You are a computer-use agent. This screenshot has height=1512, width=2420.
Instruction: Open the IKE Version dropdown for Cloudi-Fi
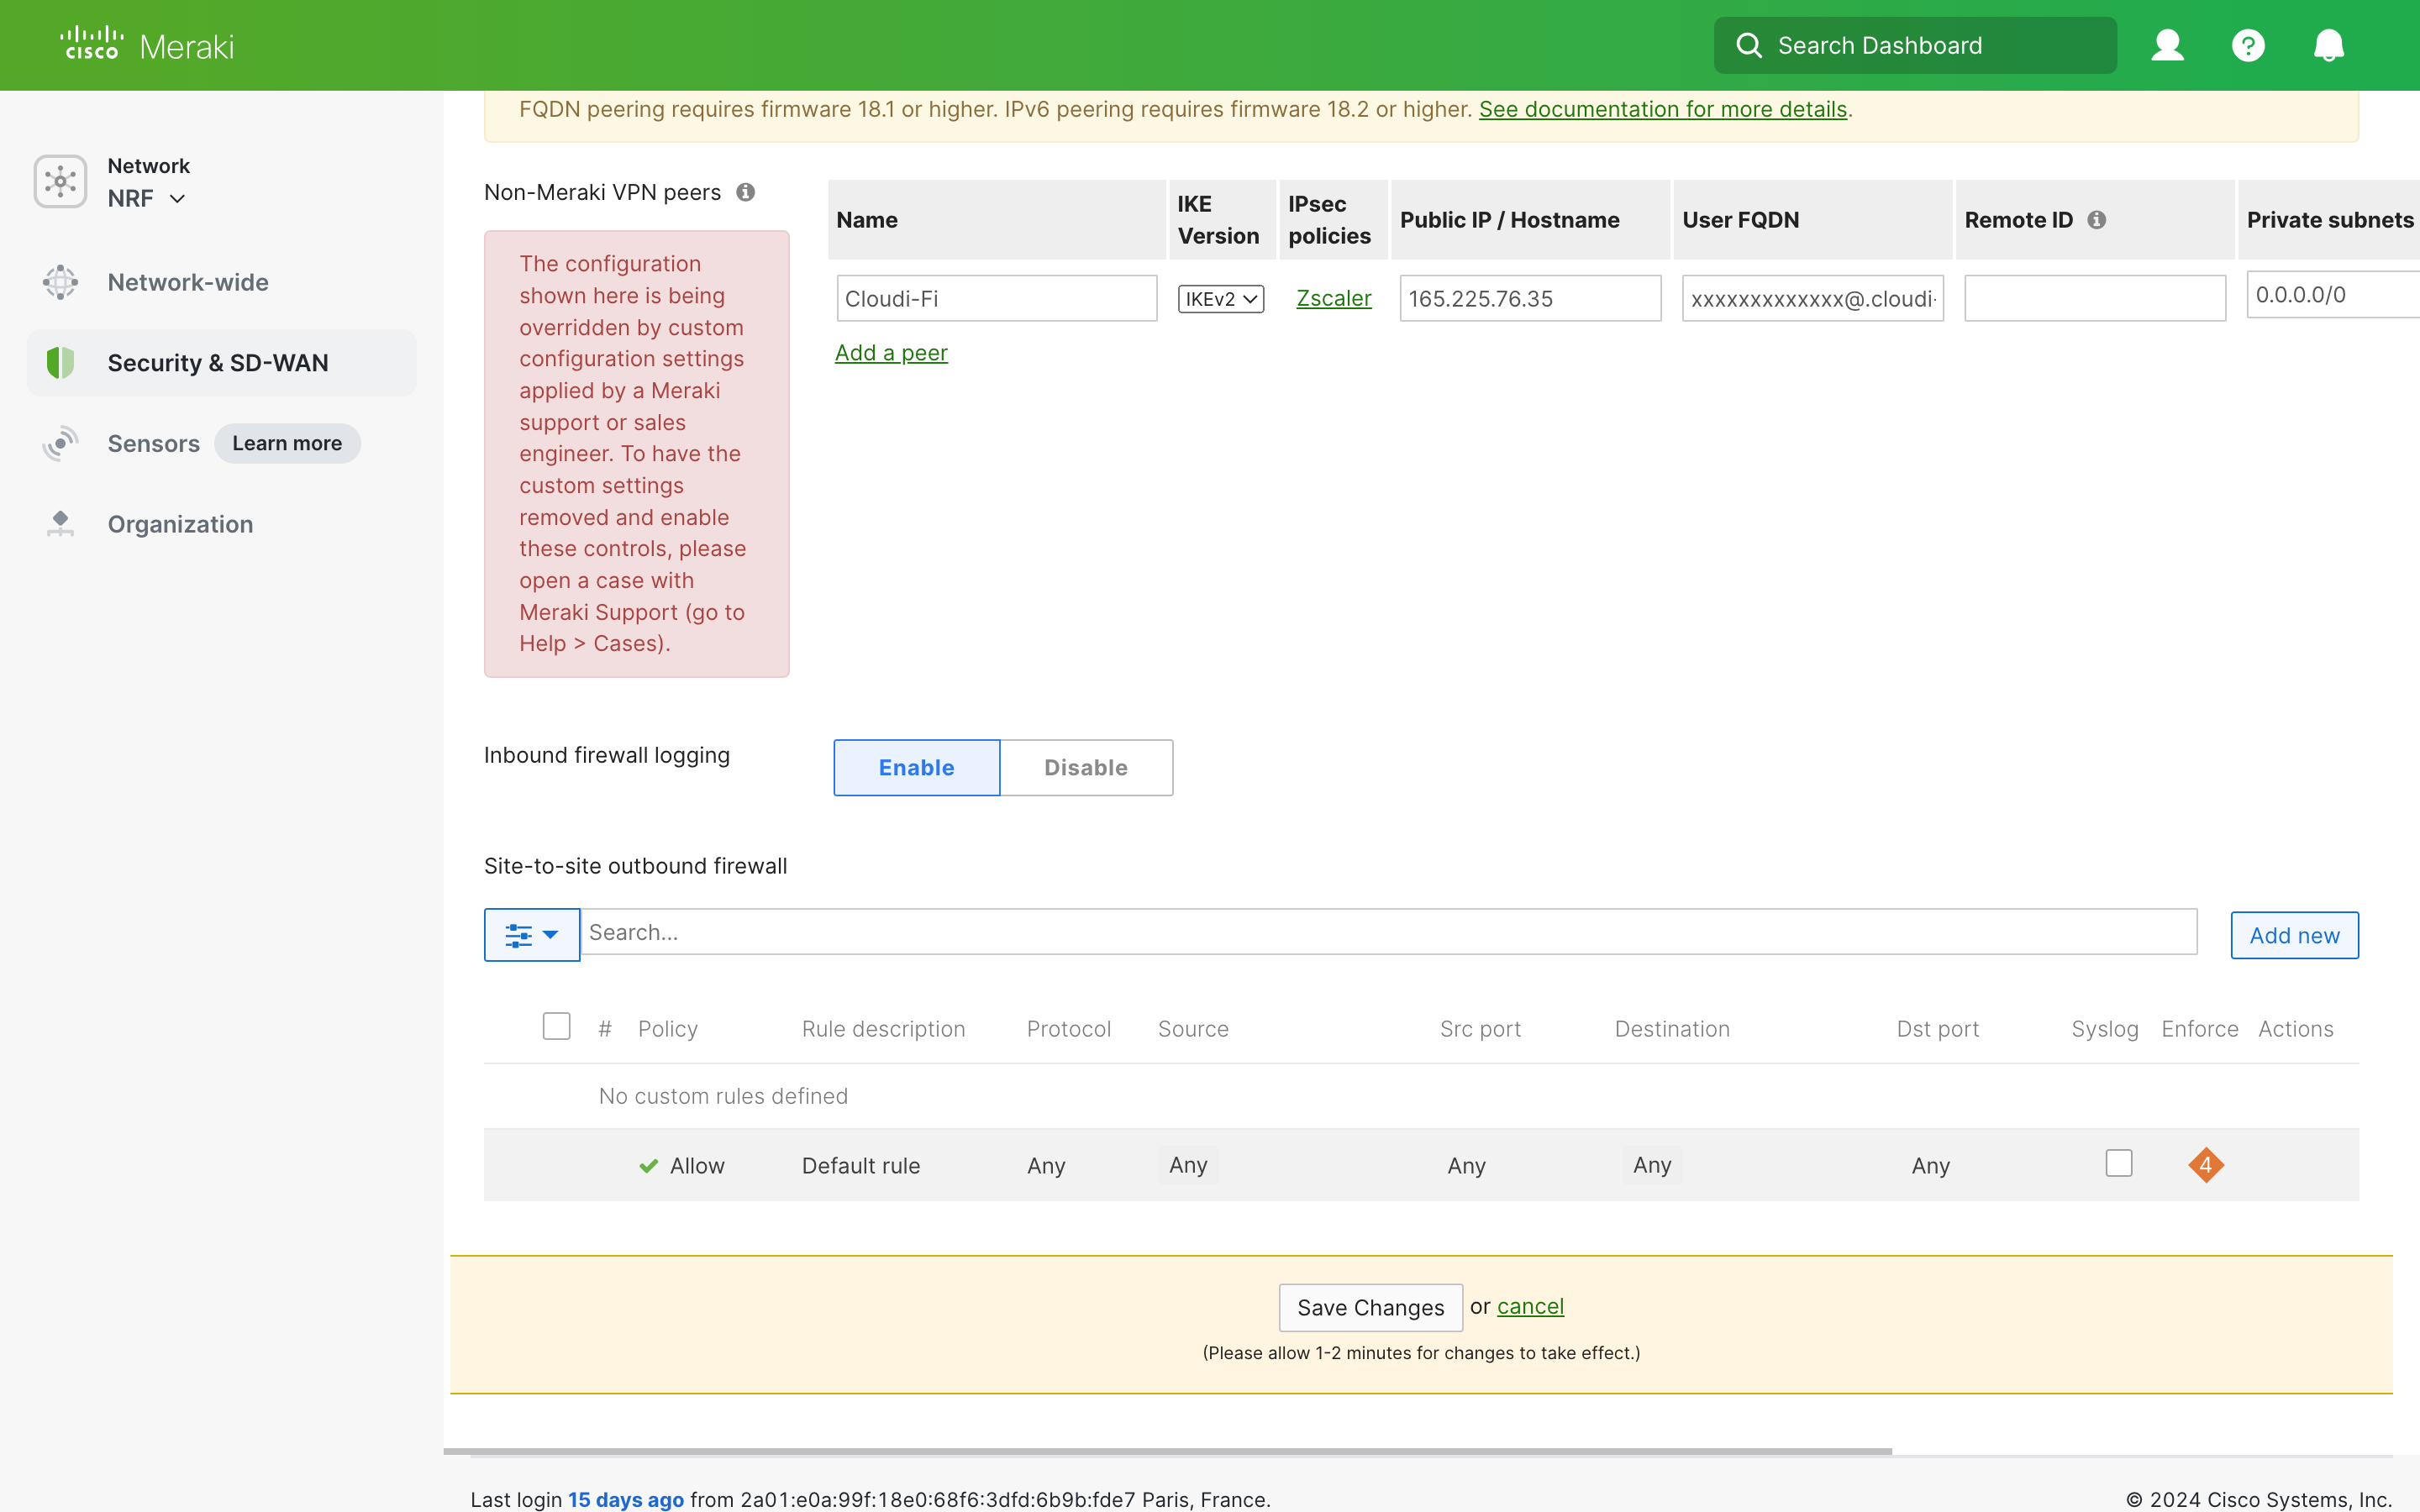pos(1219,298)
